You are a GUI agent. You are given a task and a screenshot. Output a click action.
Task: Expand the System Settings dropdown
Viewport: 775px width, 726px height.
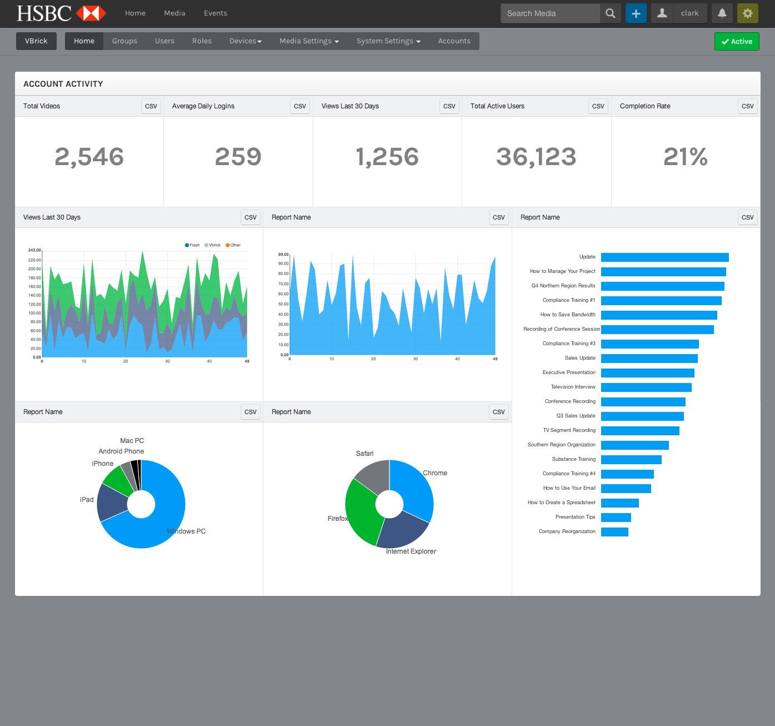click(388, 41)
